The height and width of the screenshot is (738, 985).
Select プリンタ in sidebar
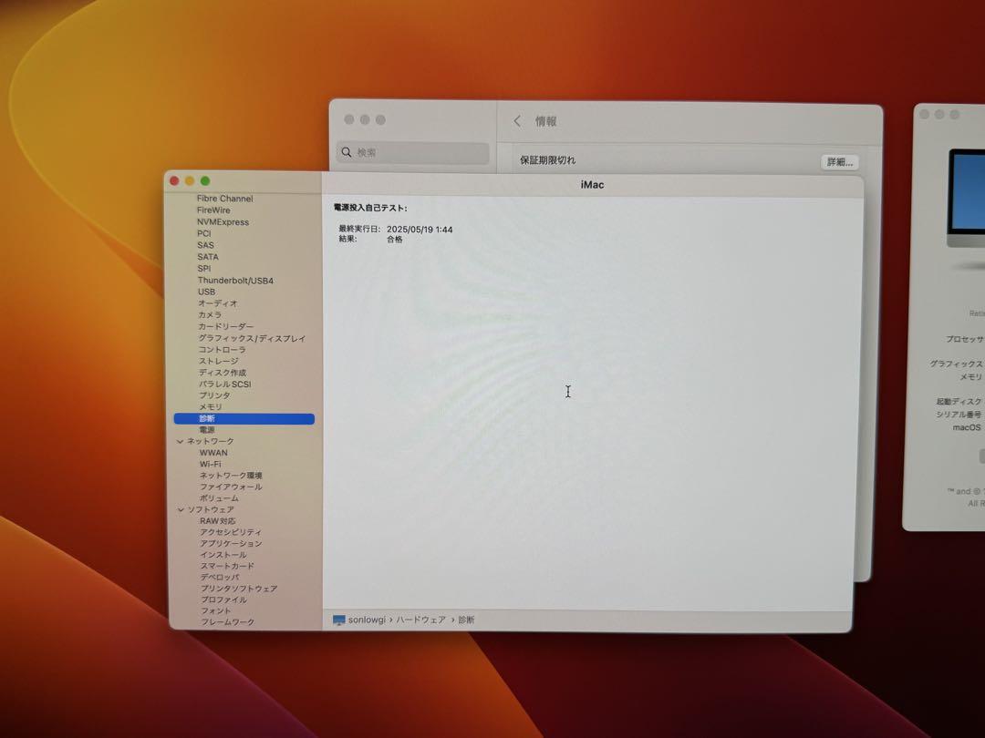(x=214, y=395)
